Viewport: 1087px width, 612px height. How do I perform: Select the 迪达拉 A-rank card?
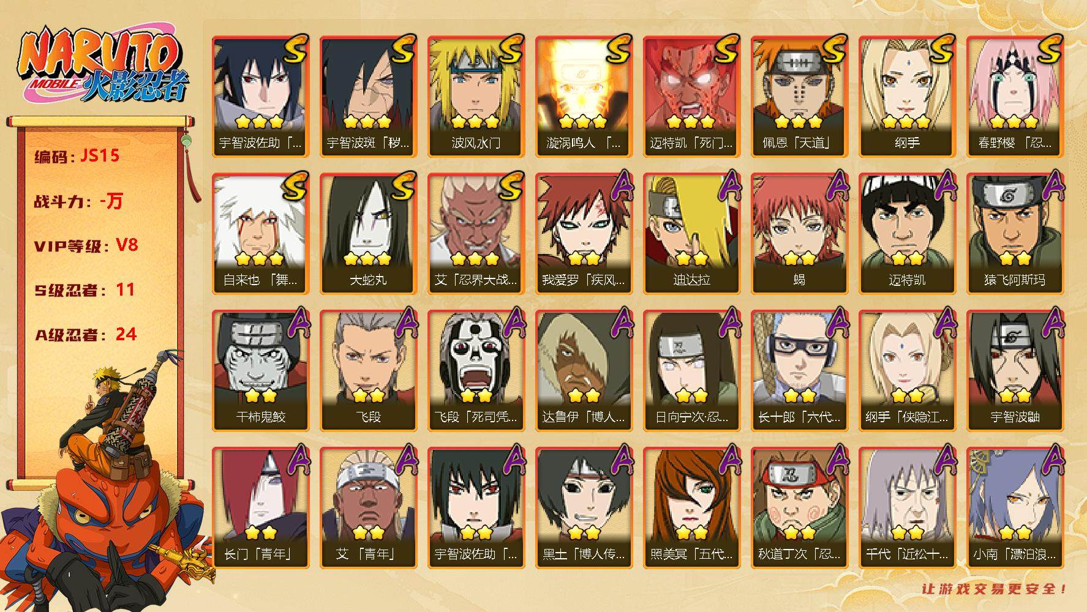[x=691, y=233]
